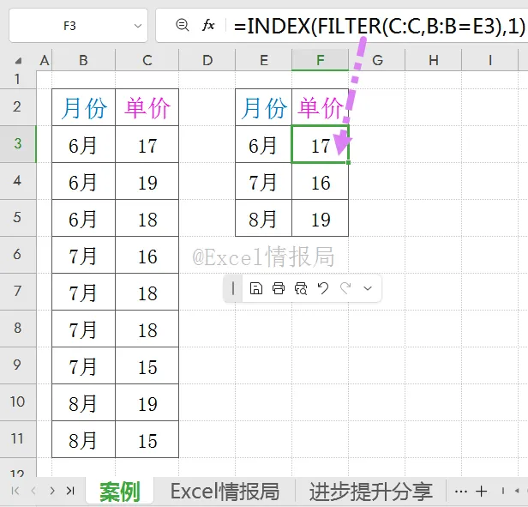Select column B header

click(83, 60)
